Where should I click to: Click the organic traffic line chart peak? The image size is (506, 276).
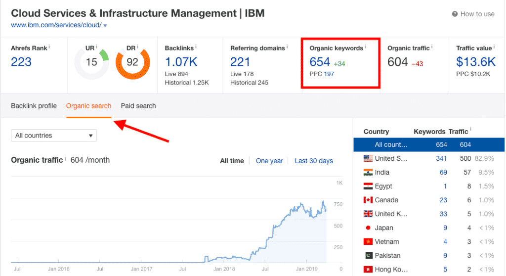[323, 201]
